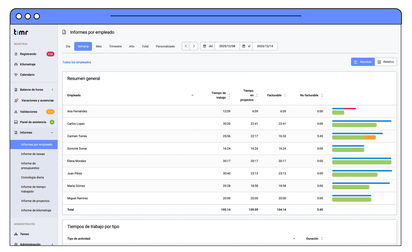This screenshot has width=412, height=252.
Task: Click the Todos los empleados link
Action: [x=77, y=62]
